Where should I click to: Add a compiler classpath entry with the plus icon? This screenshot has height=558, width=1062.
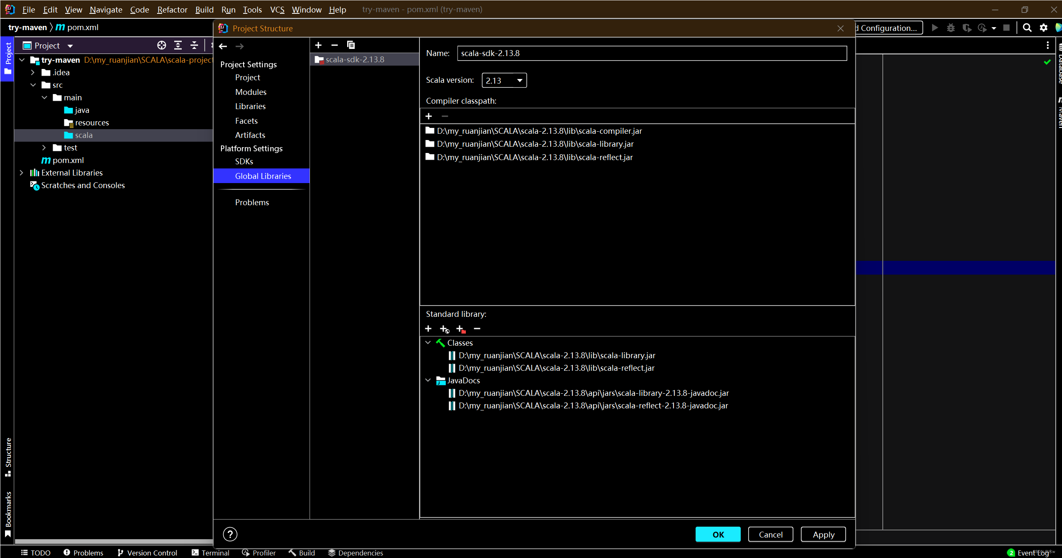pyautogui.click(x=429, y=116)
